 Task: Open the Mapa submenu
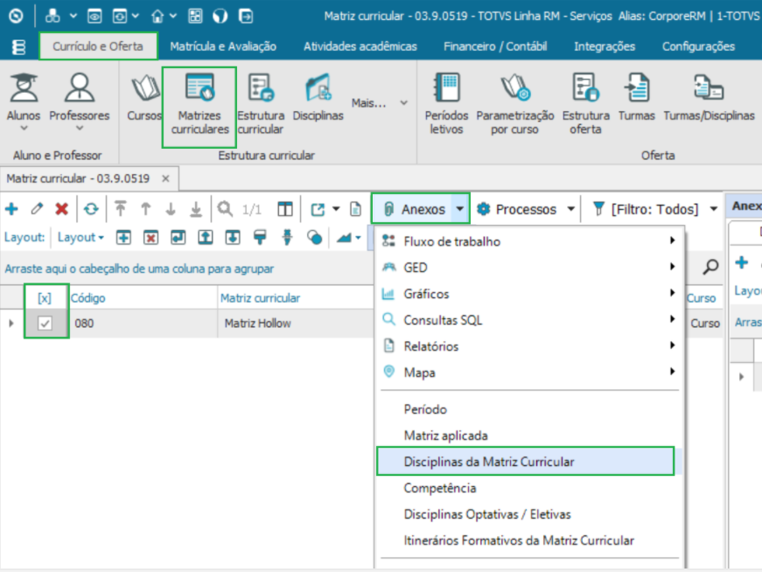click(529, 373)
